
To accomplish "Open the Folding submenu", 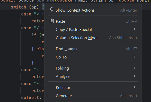I will [x=93, y=68].
